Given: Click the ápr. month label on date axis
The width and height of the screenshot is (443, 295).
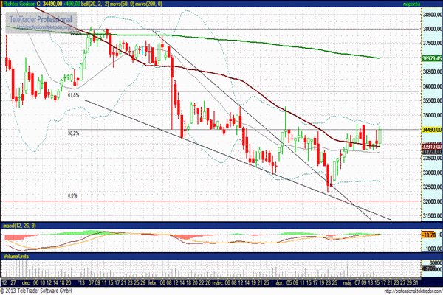Looking at the screenshot, I should pos(279,282).
